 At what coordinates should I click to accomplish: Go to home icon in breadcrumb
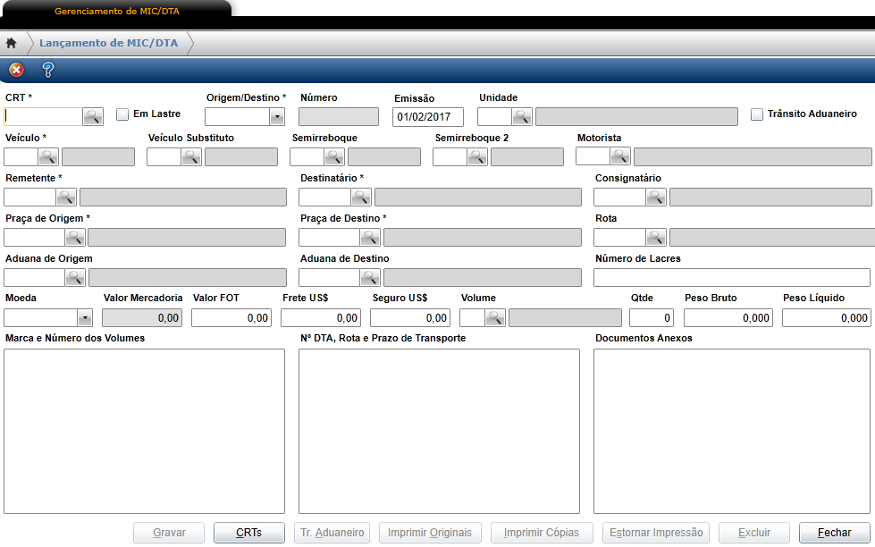(x=11, y=43)
